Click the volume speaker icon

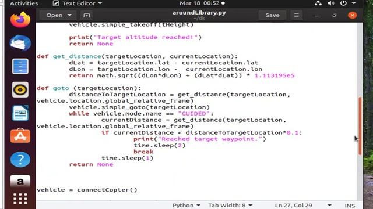330,3
